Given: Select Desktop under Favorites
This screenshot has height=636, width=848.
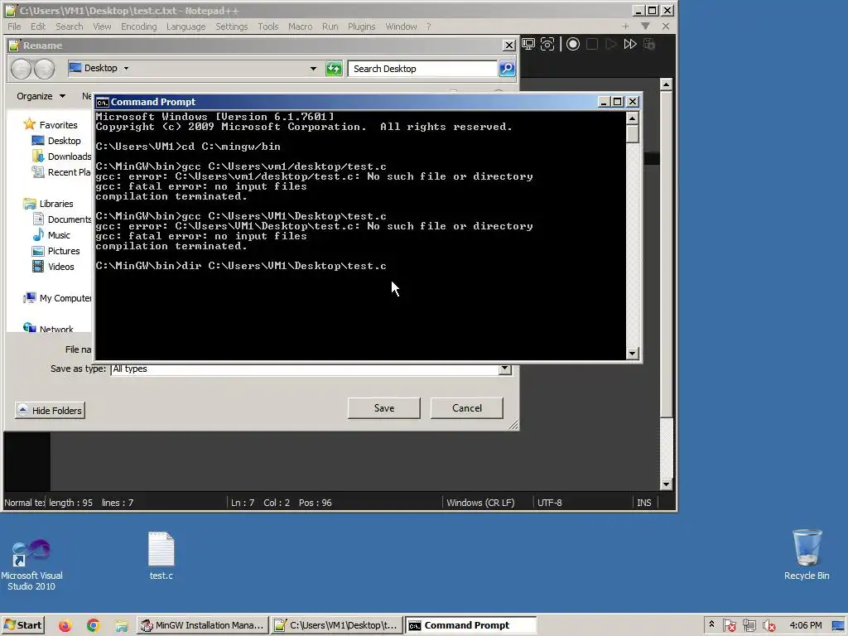Looking at the screenshot, I should (x=56, y=141).
